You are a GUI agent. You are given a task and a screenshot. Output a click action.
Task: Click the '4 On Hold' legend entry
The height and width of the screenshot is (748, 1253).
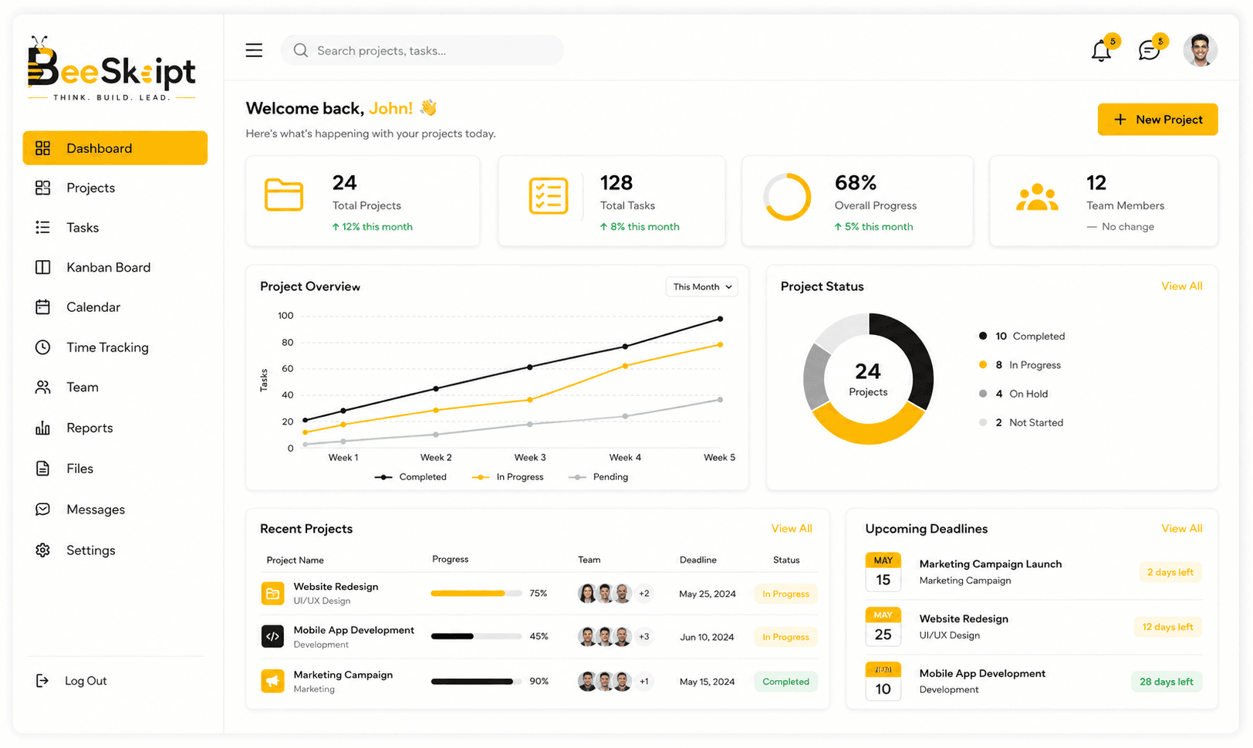tap(1013, 394)
